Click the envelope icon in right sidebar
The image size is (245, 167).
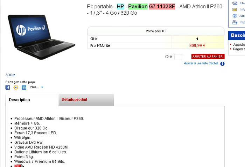point(234,10)
